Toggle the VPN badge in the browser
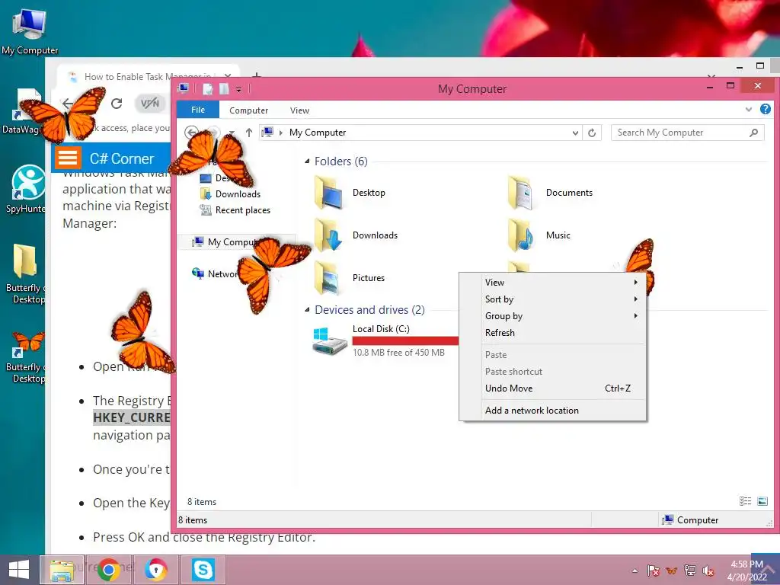Image resolution: width=780 pixels, height=585 pixels. tap(150, 104)
